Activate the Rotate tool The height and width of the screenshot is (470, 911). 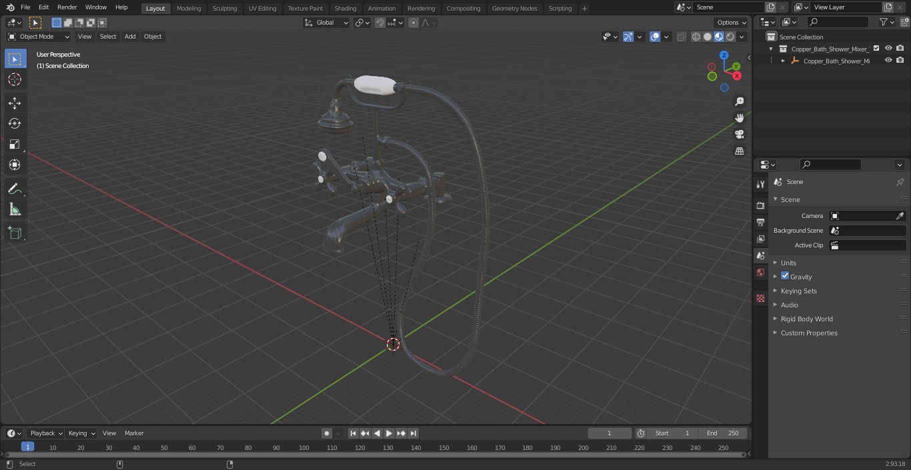[x=15, y=123]
